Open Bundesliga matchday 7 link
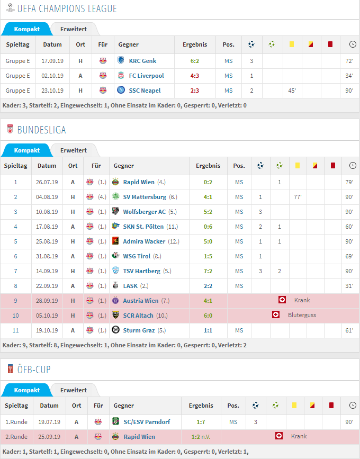Viewport: 360px width, 459px height. (15, 271)
